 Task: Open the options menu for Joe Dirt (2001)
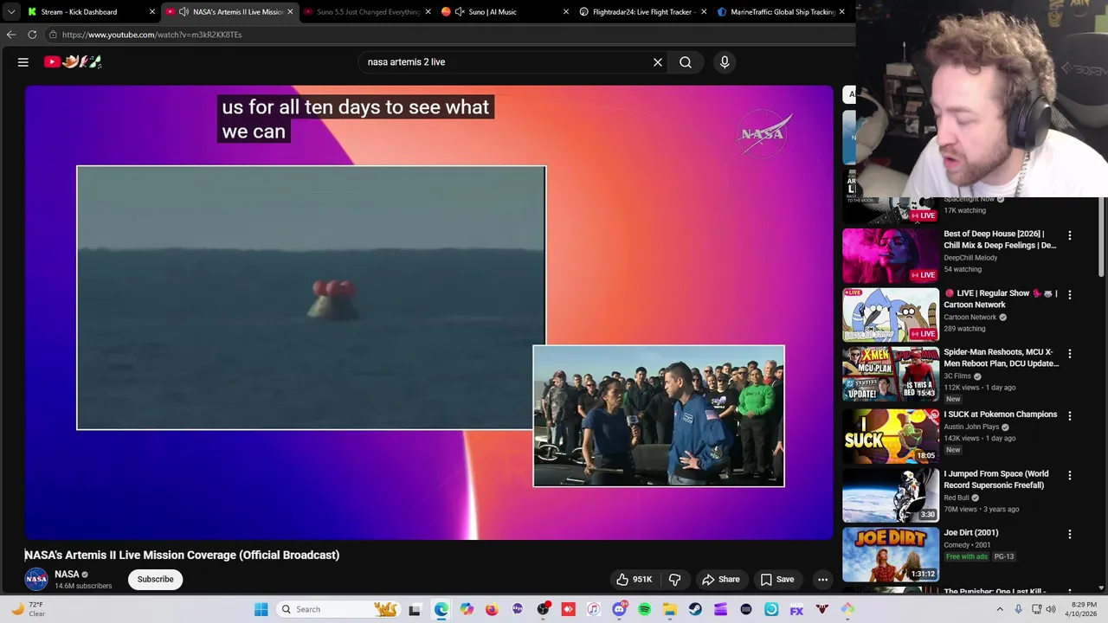coord(1069,535)
